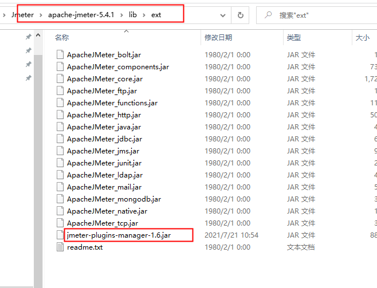Click the file icon of ApacheJMeter_functions.jar
Image resolution: width=377 pixels, height=288 pixels.
[60, 103]
